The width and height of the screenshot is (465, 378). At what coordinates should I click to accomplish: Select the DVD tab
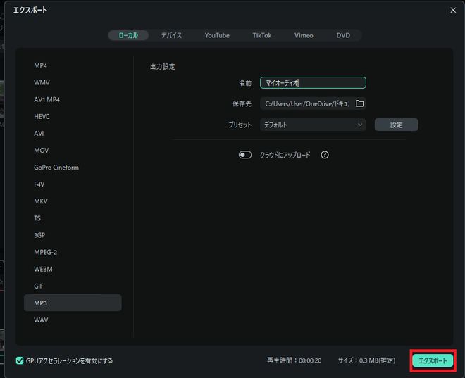pyautogui.click(x=343, y=35)
